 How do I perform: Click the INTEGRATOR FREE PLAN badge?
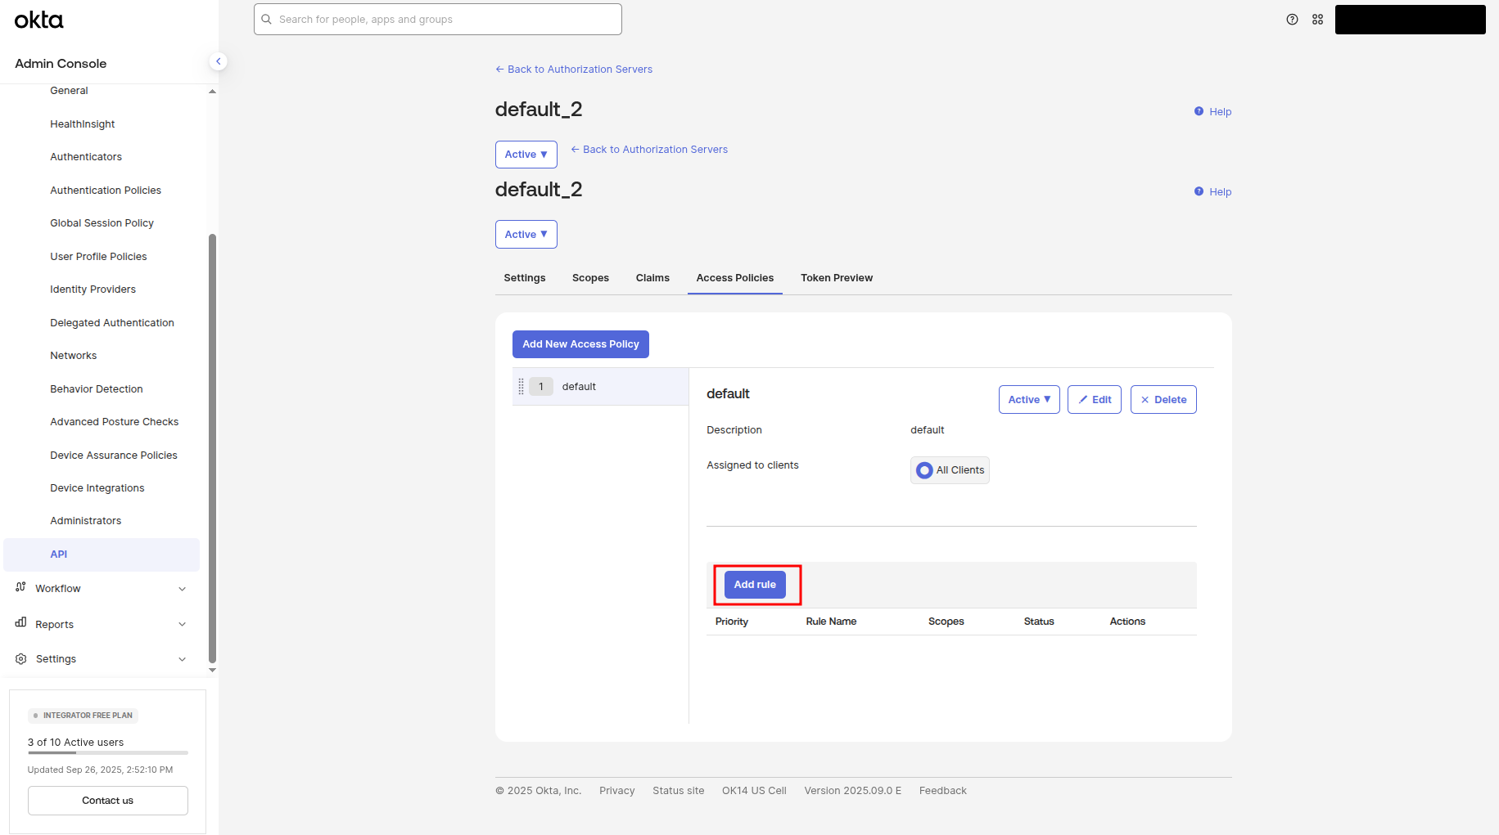(x=83, y=716)
